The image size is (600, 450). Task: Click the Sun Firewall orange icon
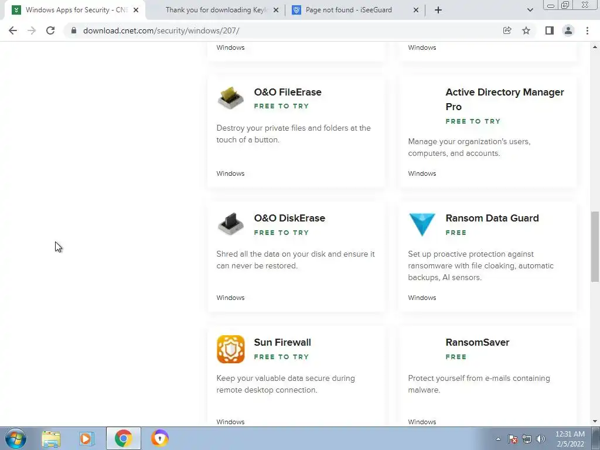click(230, 349)
